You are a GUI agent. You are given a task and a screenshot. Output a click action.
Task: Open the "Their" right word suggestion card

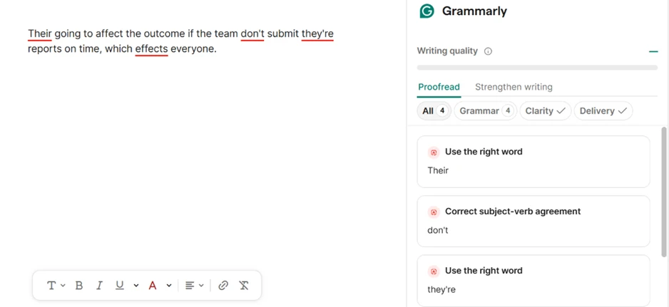pos(533,162)
